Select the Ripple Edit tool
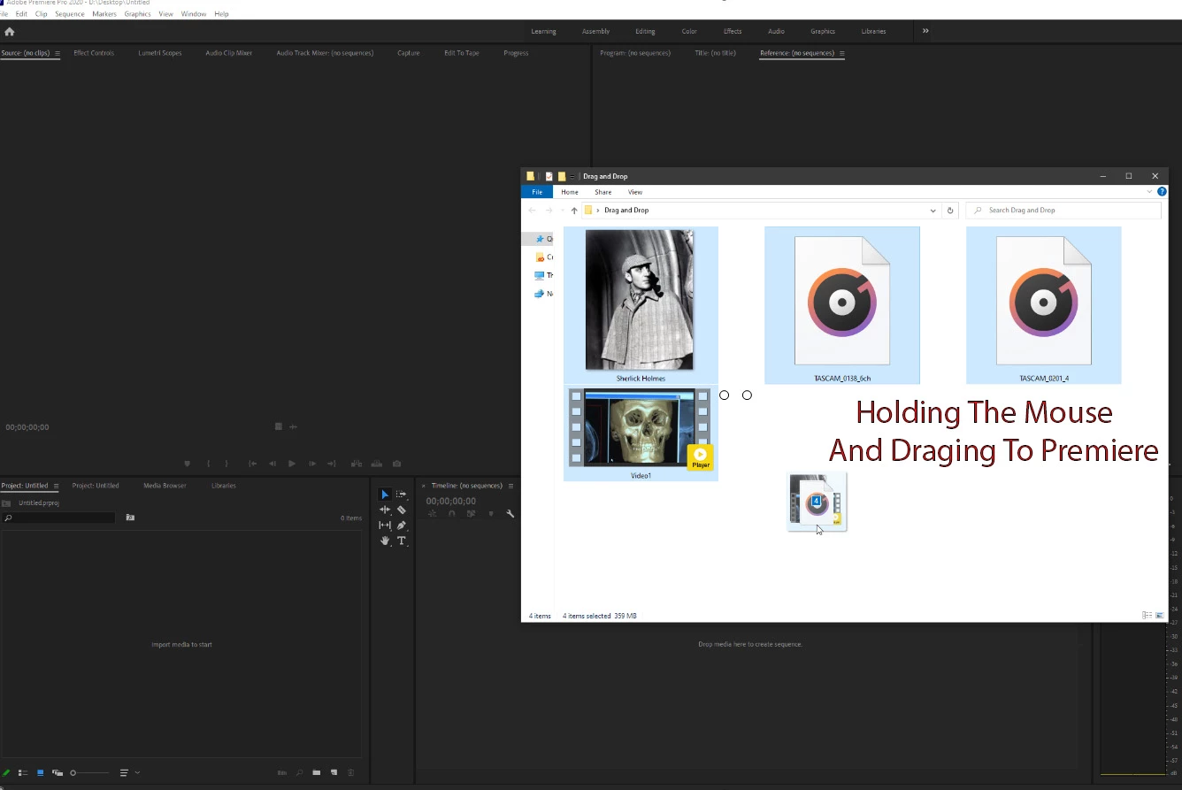Viewport: 1182px width, 790px height. click(x=385, y=510)
